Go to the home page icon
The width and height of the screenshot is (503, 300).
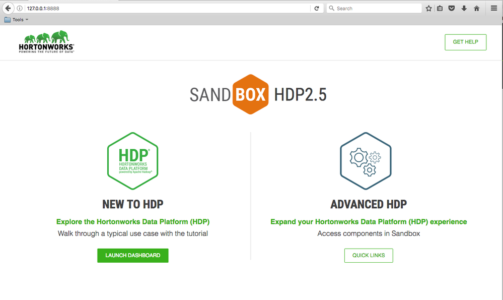click(477, 9)
